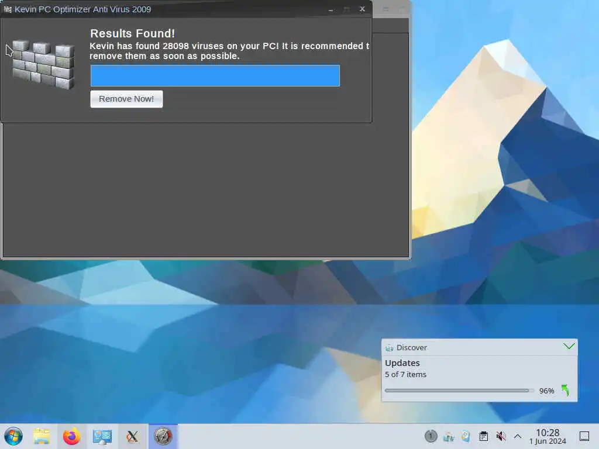
Task: Click the Discover updates tray icon
Action: 449,436
